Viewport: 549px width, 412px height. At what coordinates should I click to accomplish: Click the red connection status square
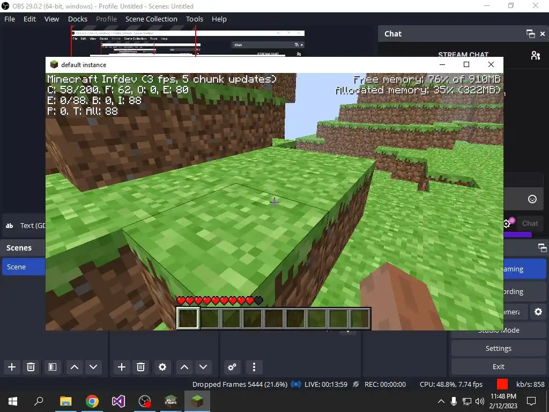(x=502, y=384)
